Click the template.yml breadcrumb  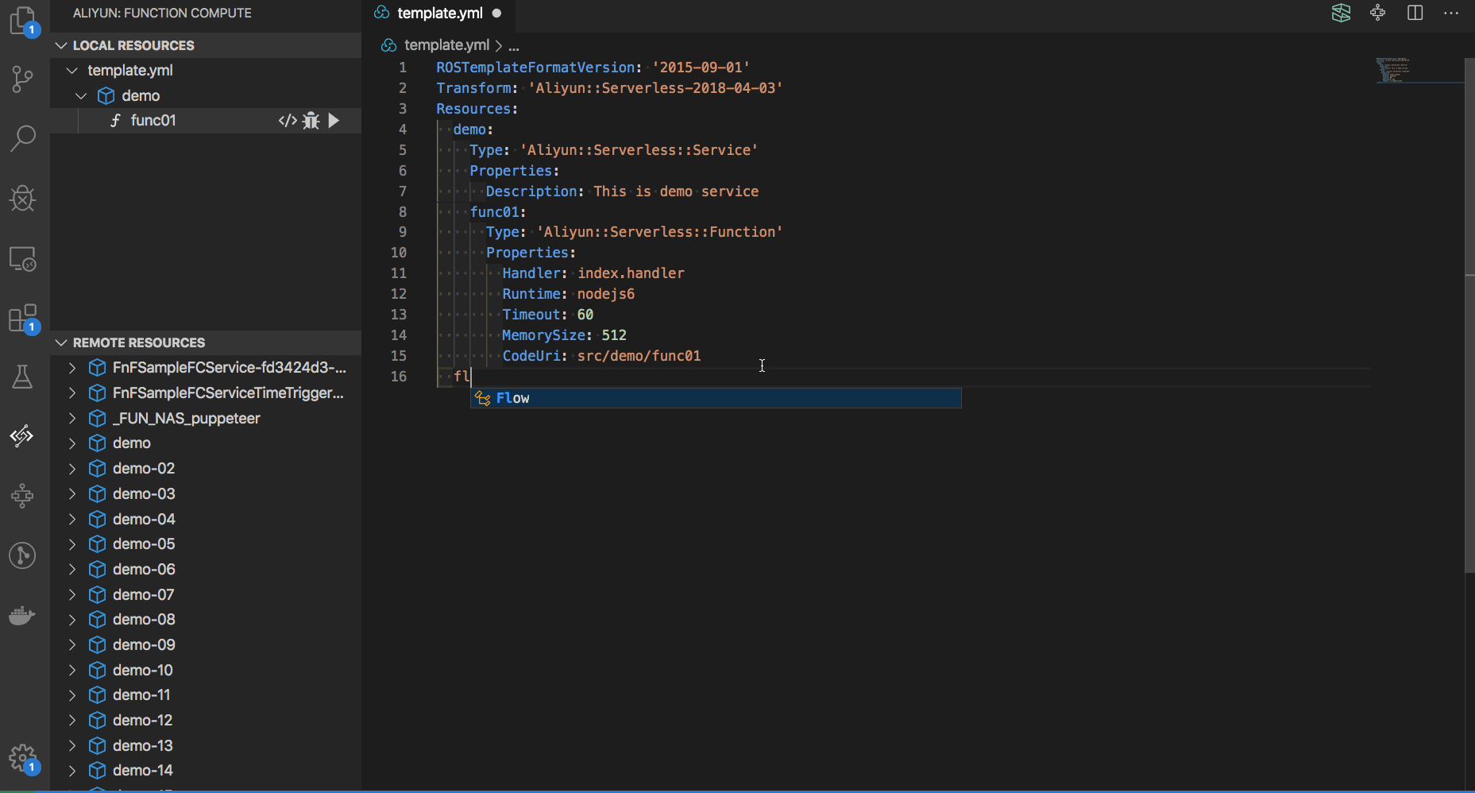click(x=446, y=45)
